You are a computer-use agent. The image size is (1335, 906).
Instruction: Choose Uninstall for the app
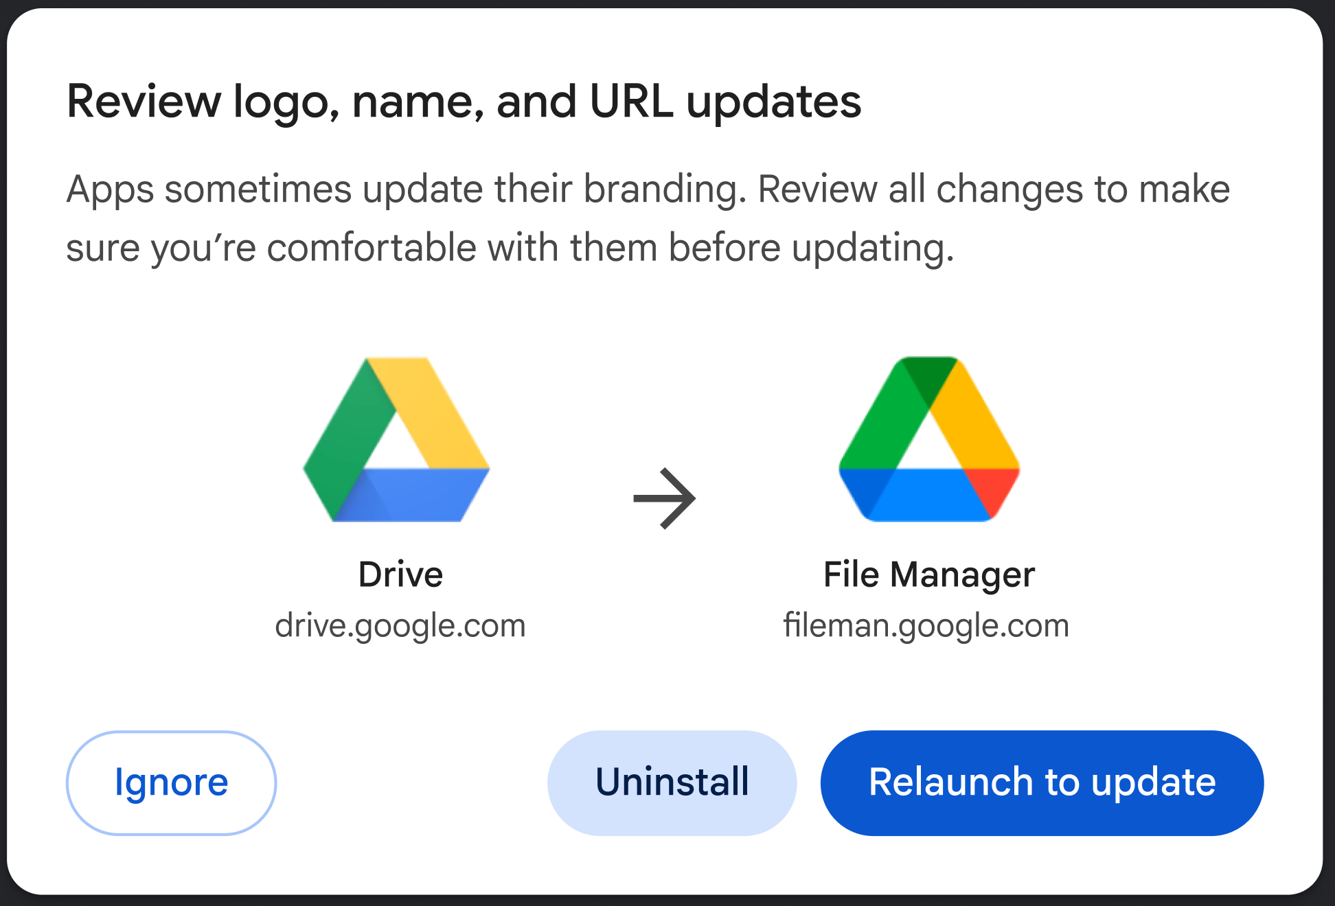pyautogui.click(x=672, y=782)
